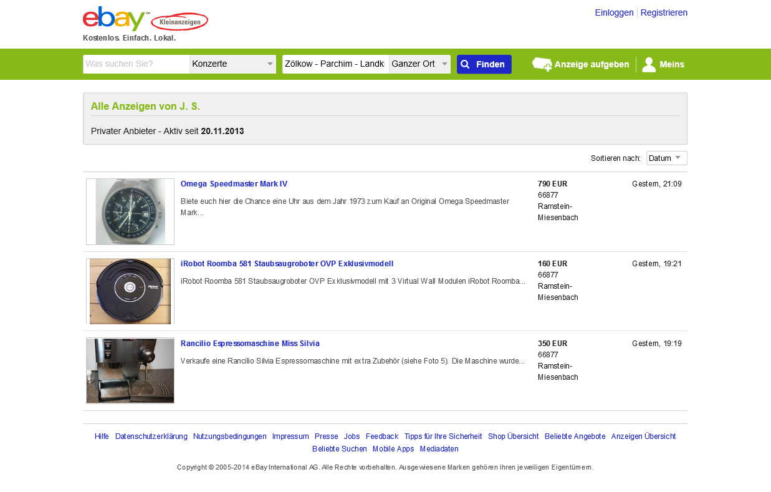Click the Omega listing description text
The image size is (771, 492).
345,207
